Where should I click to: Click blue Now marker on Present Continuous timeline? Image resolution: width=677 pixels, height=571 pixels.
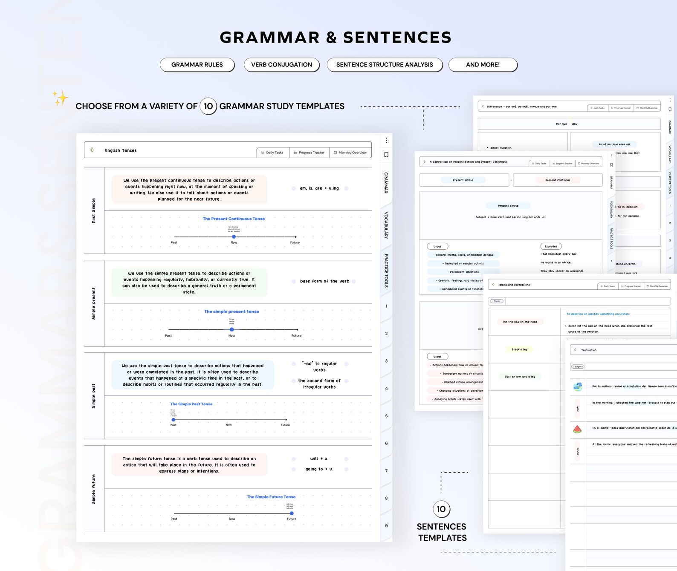(234, 236)
